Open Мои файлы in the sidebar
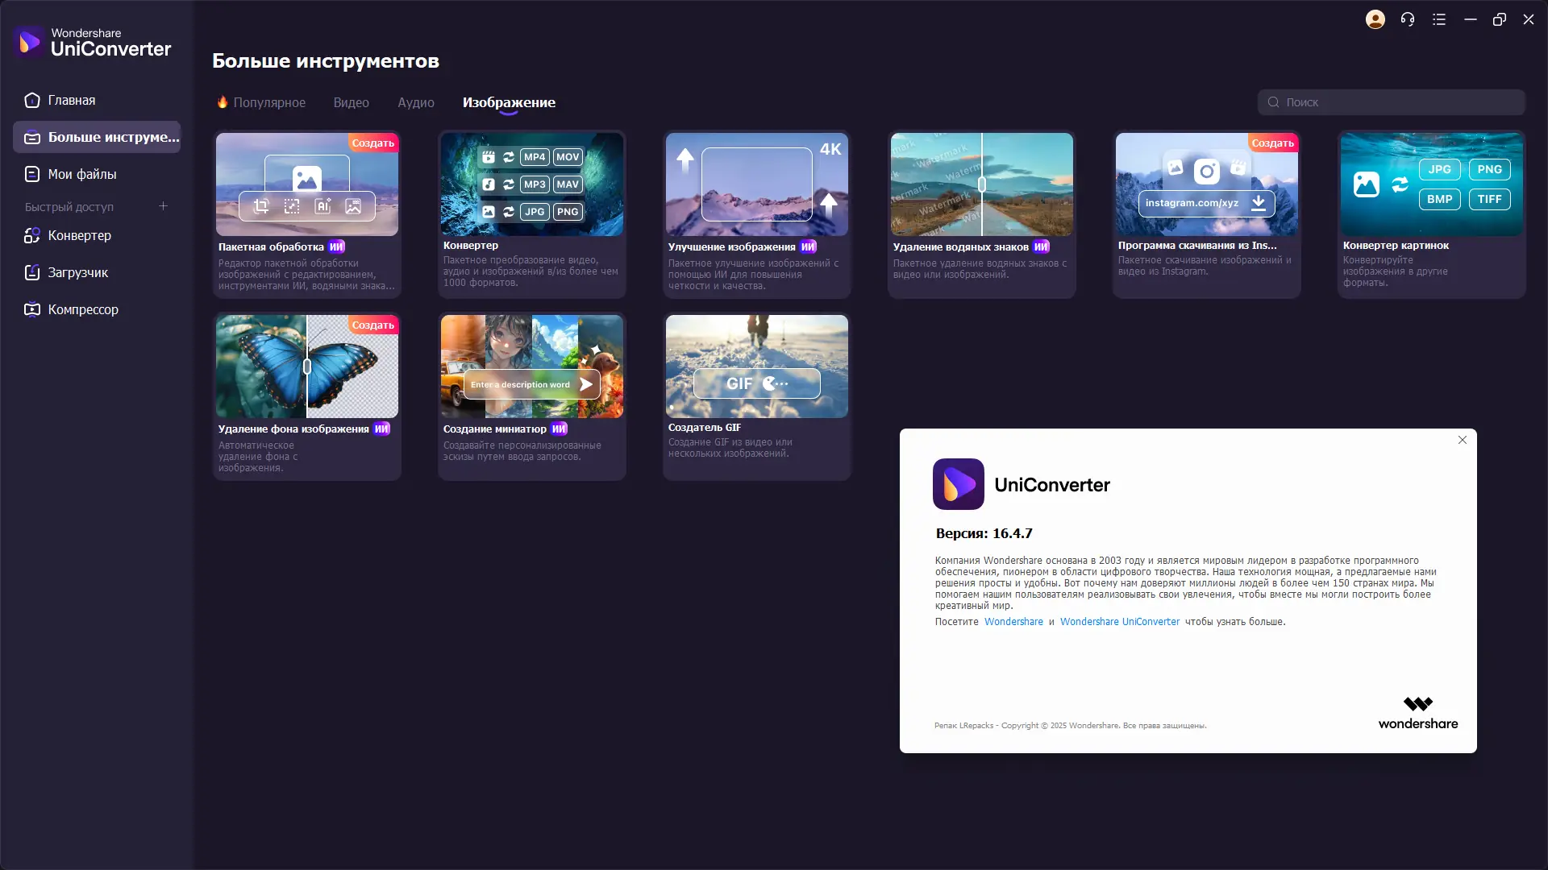This screenshot has height=870, width=1548. tap(81, 174)
